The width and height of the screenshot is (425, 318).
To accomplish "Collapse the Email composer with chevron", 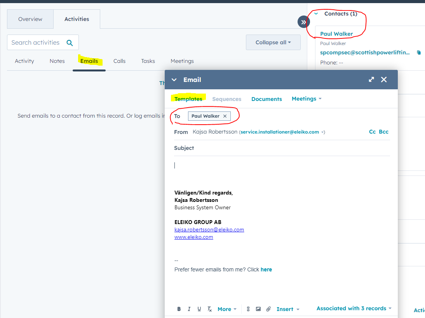I will [x=174, y=80].
